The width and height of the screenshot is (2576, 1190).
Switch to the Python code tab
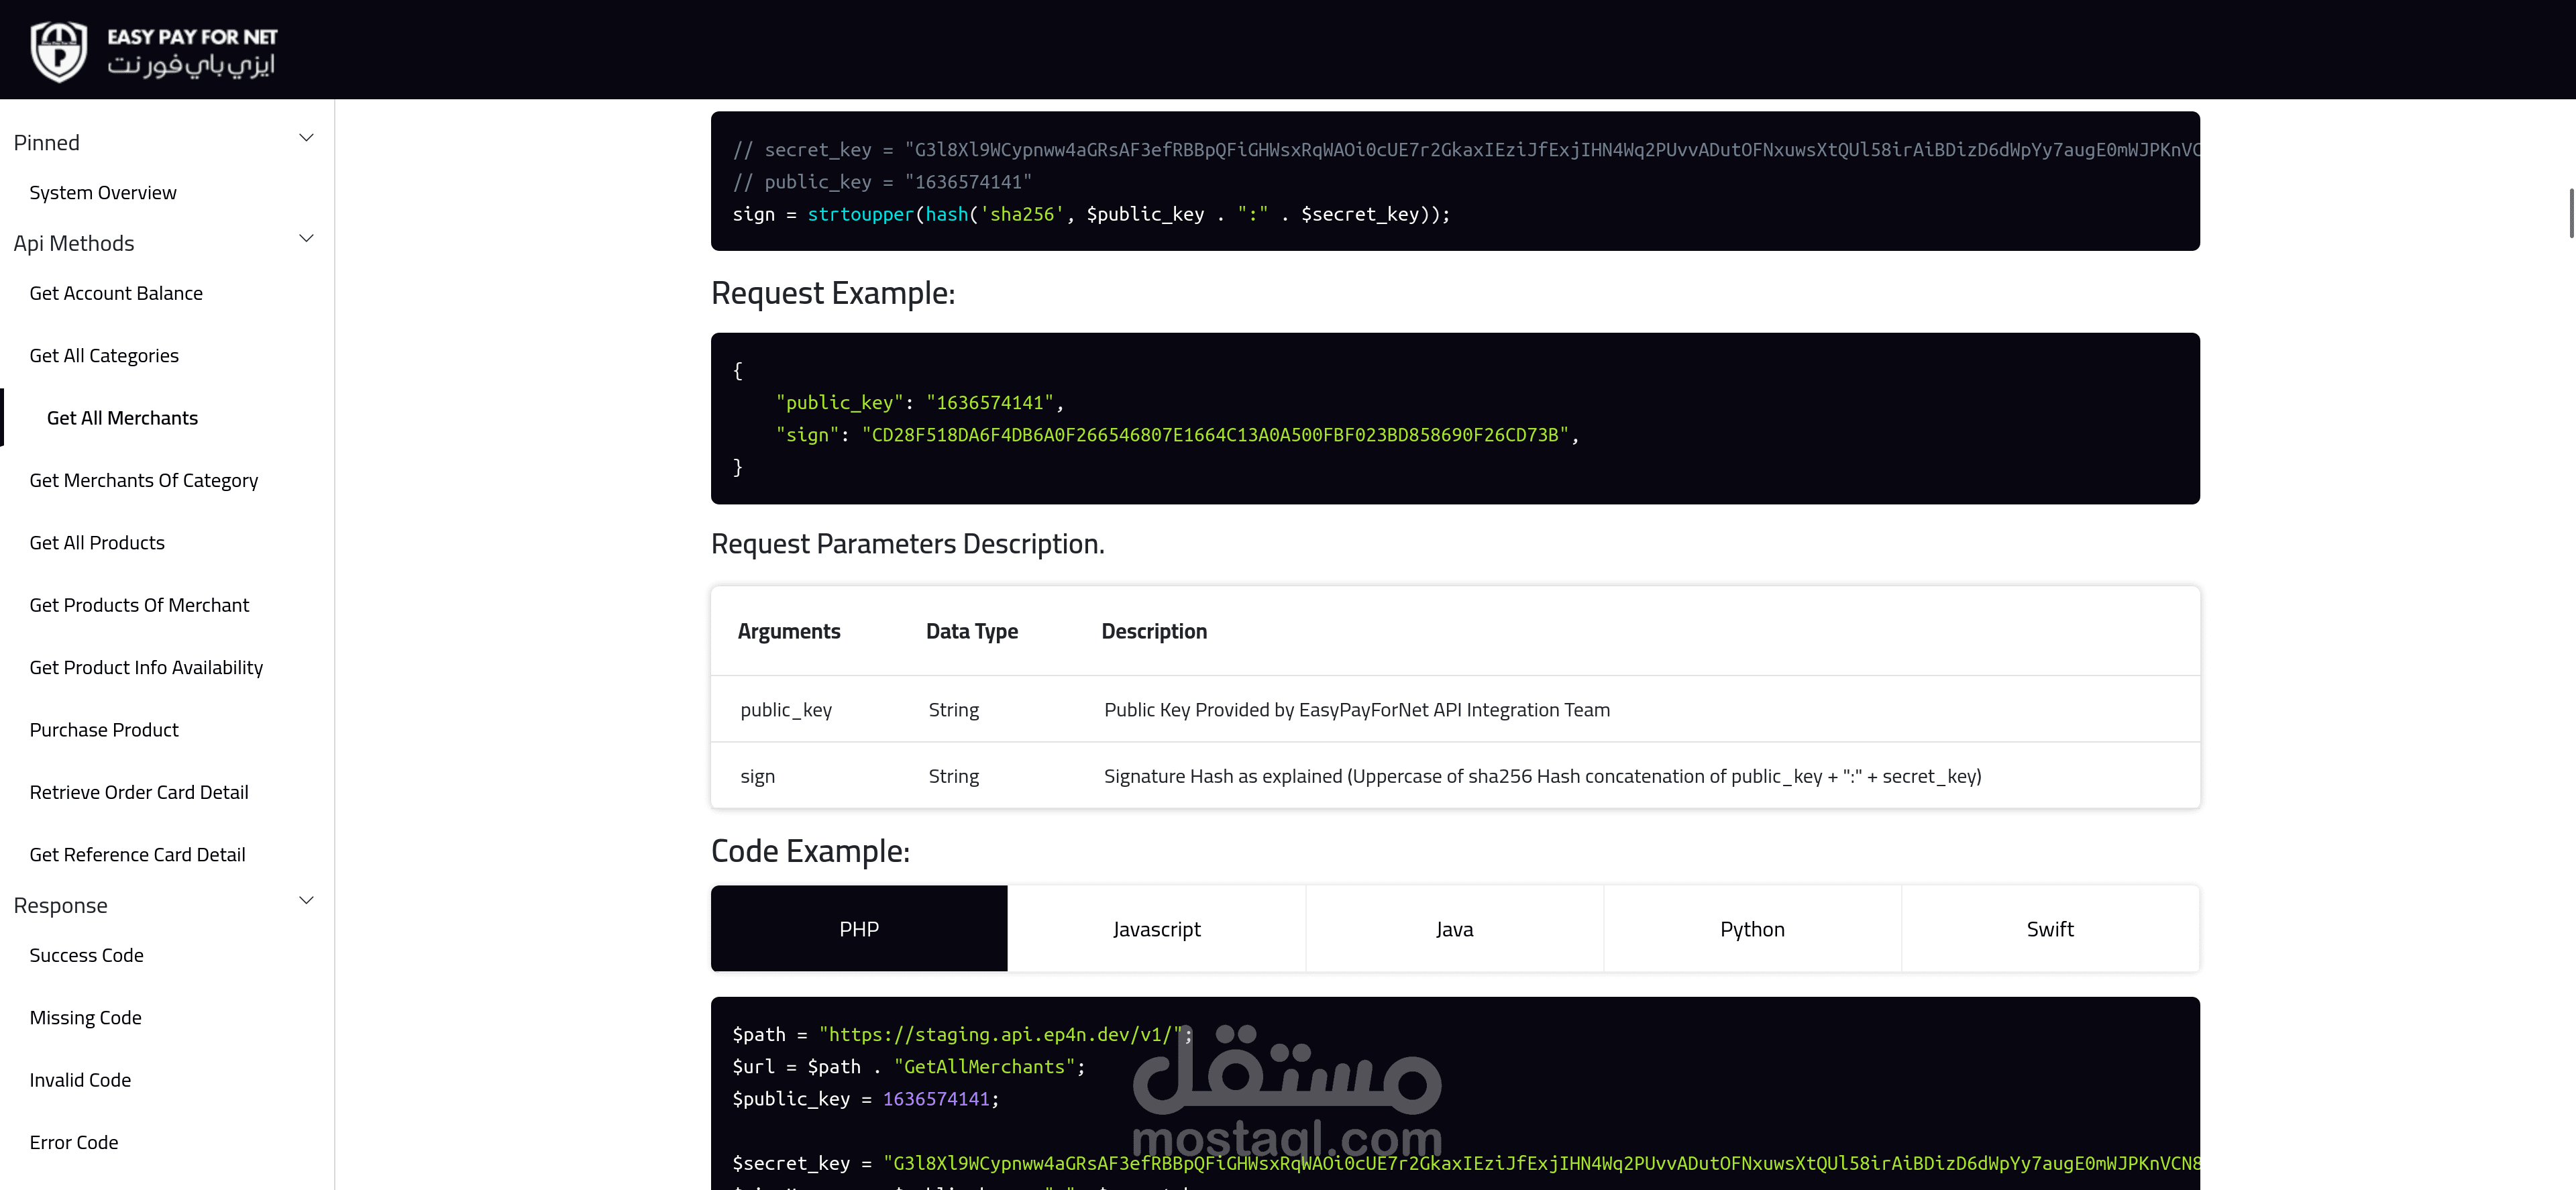(x=1752, y=929)
